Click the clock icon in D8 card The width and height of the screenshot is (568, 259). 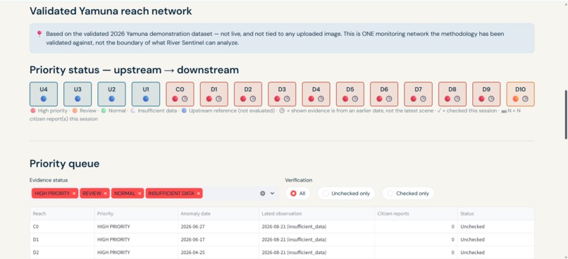457,99
